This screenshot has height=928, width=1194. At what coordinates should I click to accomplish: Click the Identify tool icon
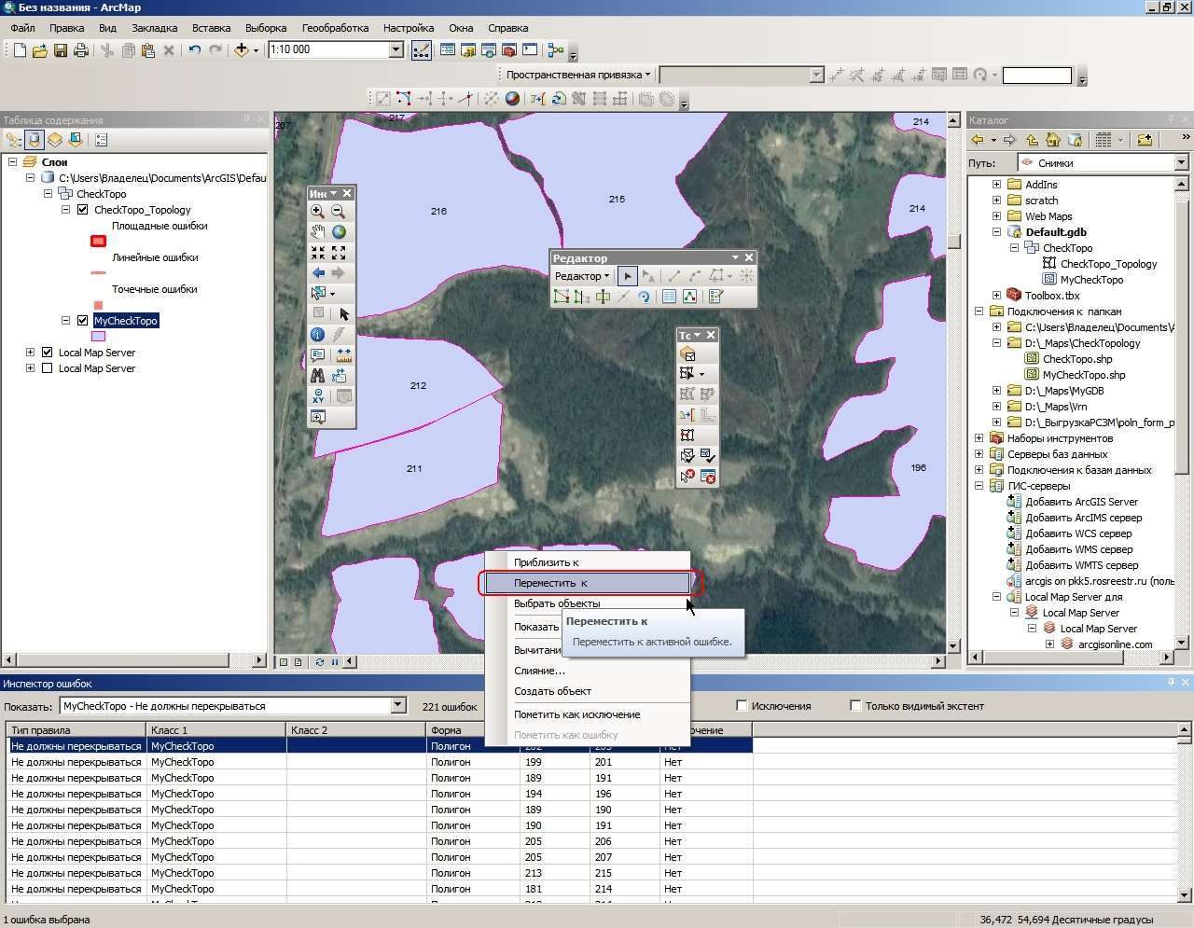click(318, 335)
